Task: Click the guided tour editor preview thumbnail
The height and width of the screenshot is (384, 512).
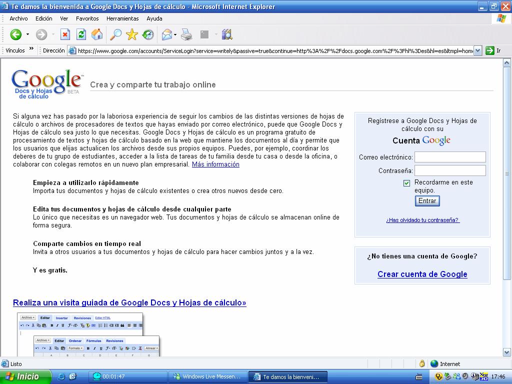Action: [x=88, y=334]
